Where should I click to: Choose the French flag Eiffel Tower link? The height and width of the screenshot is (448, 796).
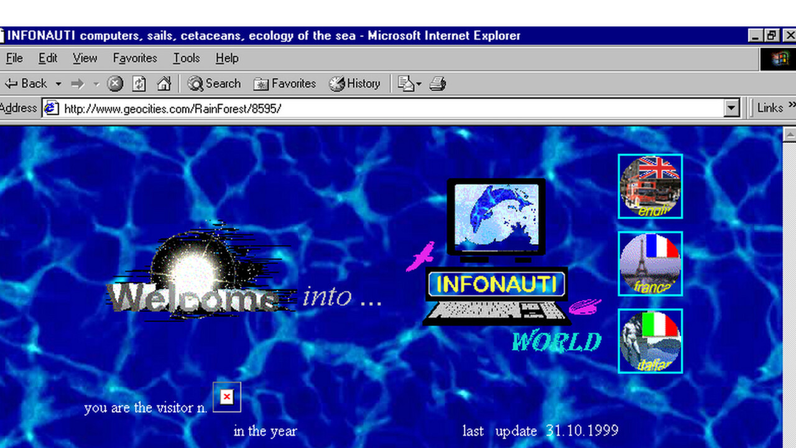[650, 263]
